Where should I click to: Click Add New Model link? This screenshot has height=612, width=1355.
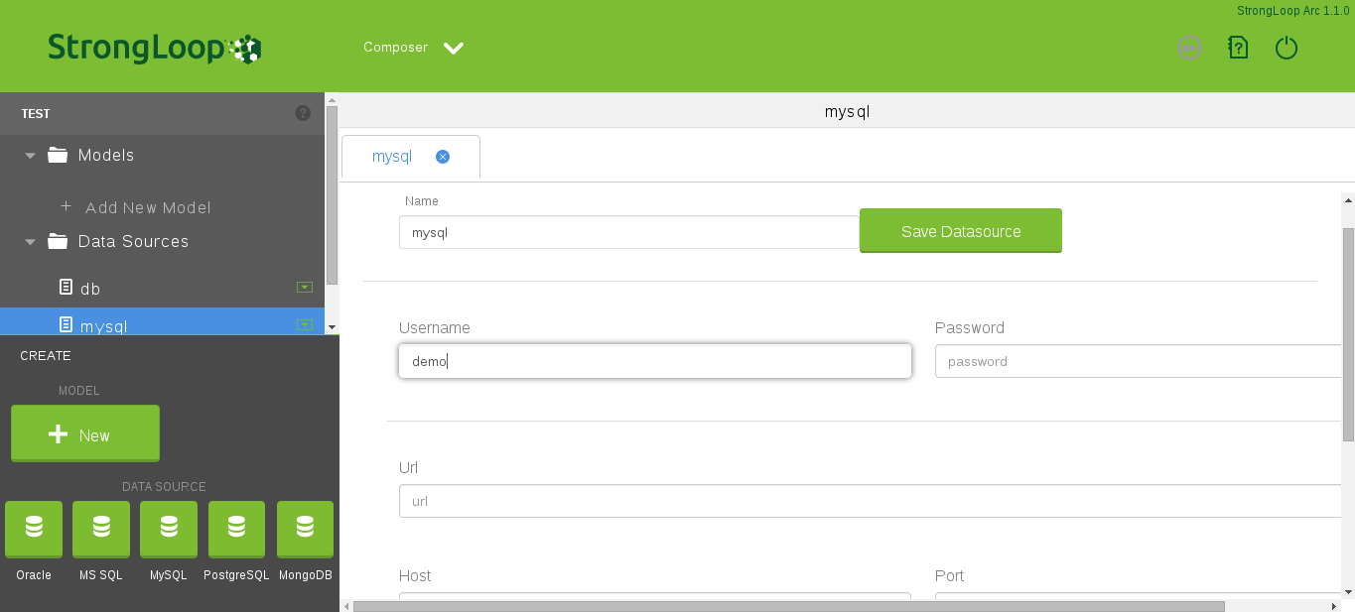point(148,207)
